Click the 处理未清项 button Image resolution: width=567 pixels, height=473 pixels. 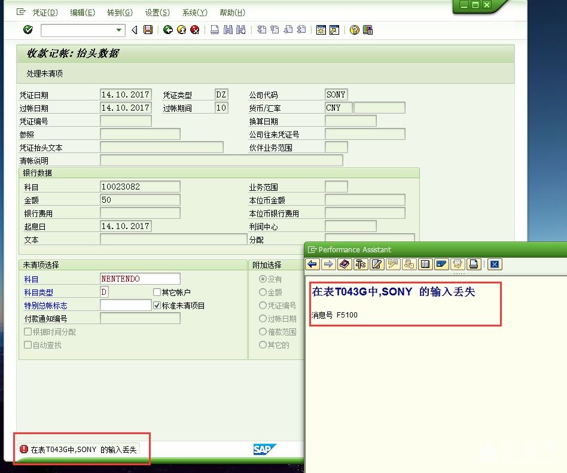pos(44,74)
